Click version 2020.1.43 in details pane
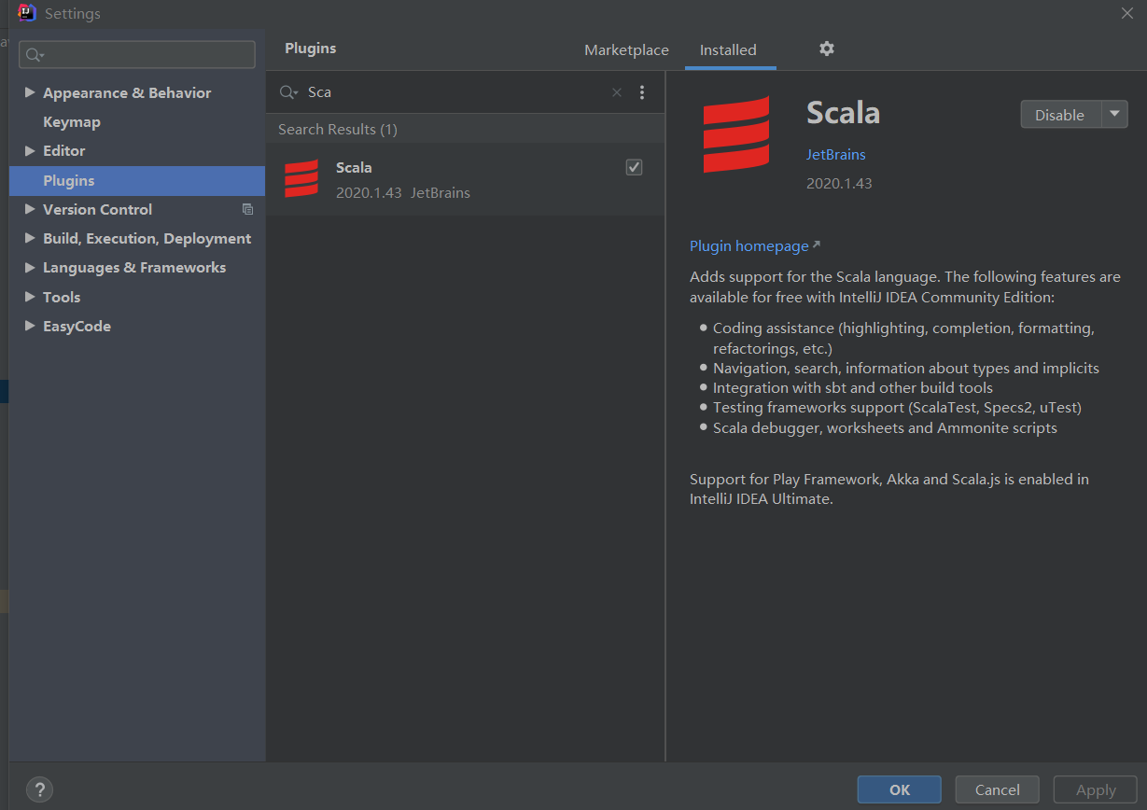1147x810 pixels. click(839, 184)
